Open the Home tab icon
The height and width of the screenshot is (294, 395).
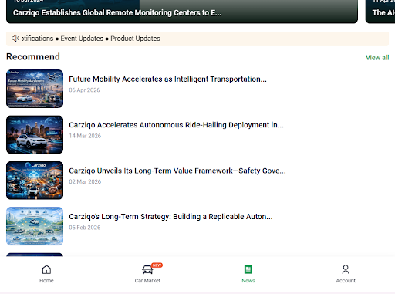(46, 269)
